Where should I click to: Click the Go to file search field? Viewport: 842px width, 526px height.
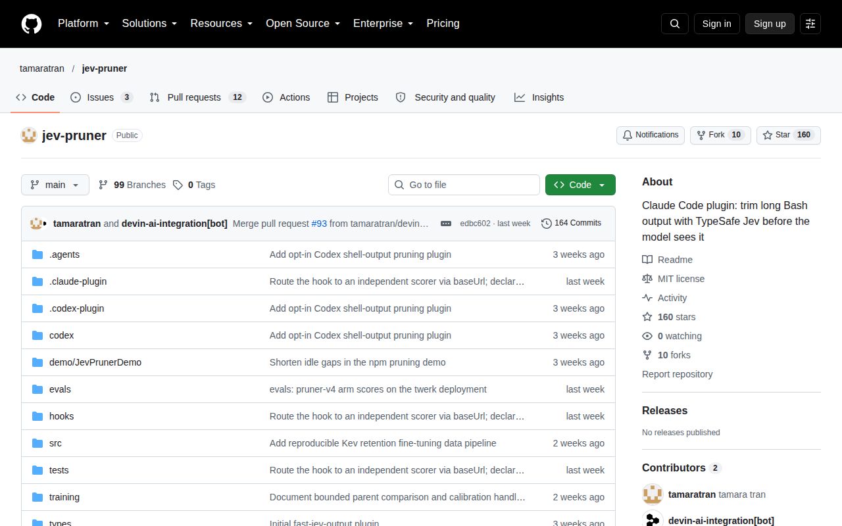(x=464, y=185)
